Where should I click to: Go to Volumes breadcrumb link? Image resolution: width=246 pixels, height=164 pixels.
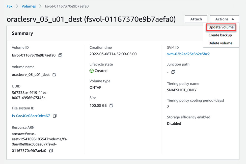29,6
